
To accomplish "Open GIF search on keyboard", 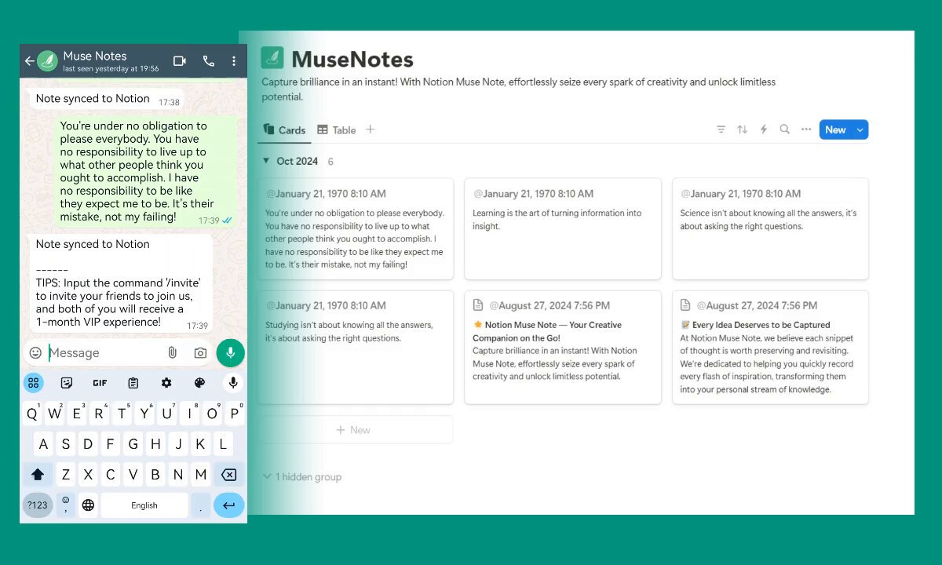I will pos(100,383).
